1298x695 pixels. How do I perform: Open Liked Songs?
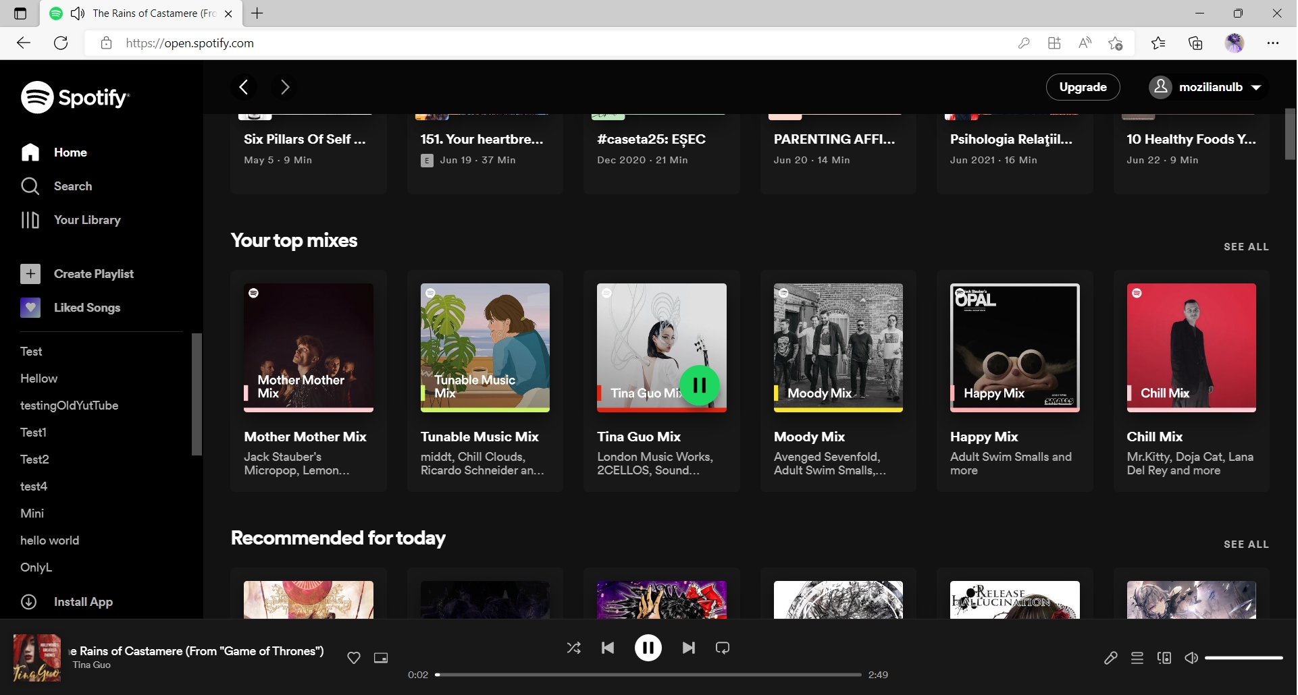[86, 308]
